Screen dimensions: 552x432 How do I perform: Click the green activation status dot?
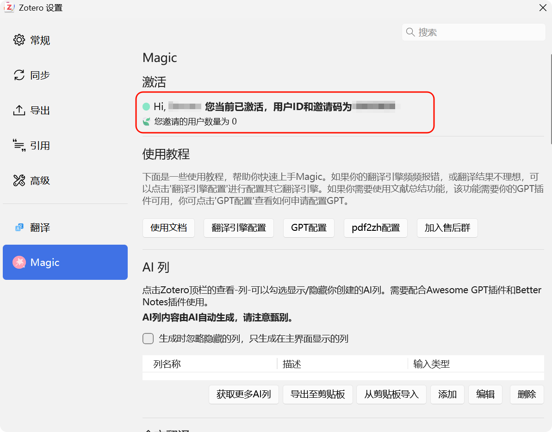pos(146,106)
